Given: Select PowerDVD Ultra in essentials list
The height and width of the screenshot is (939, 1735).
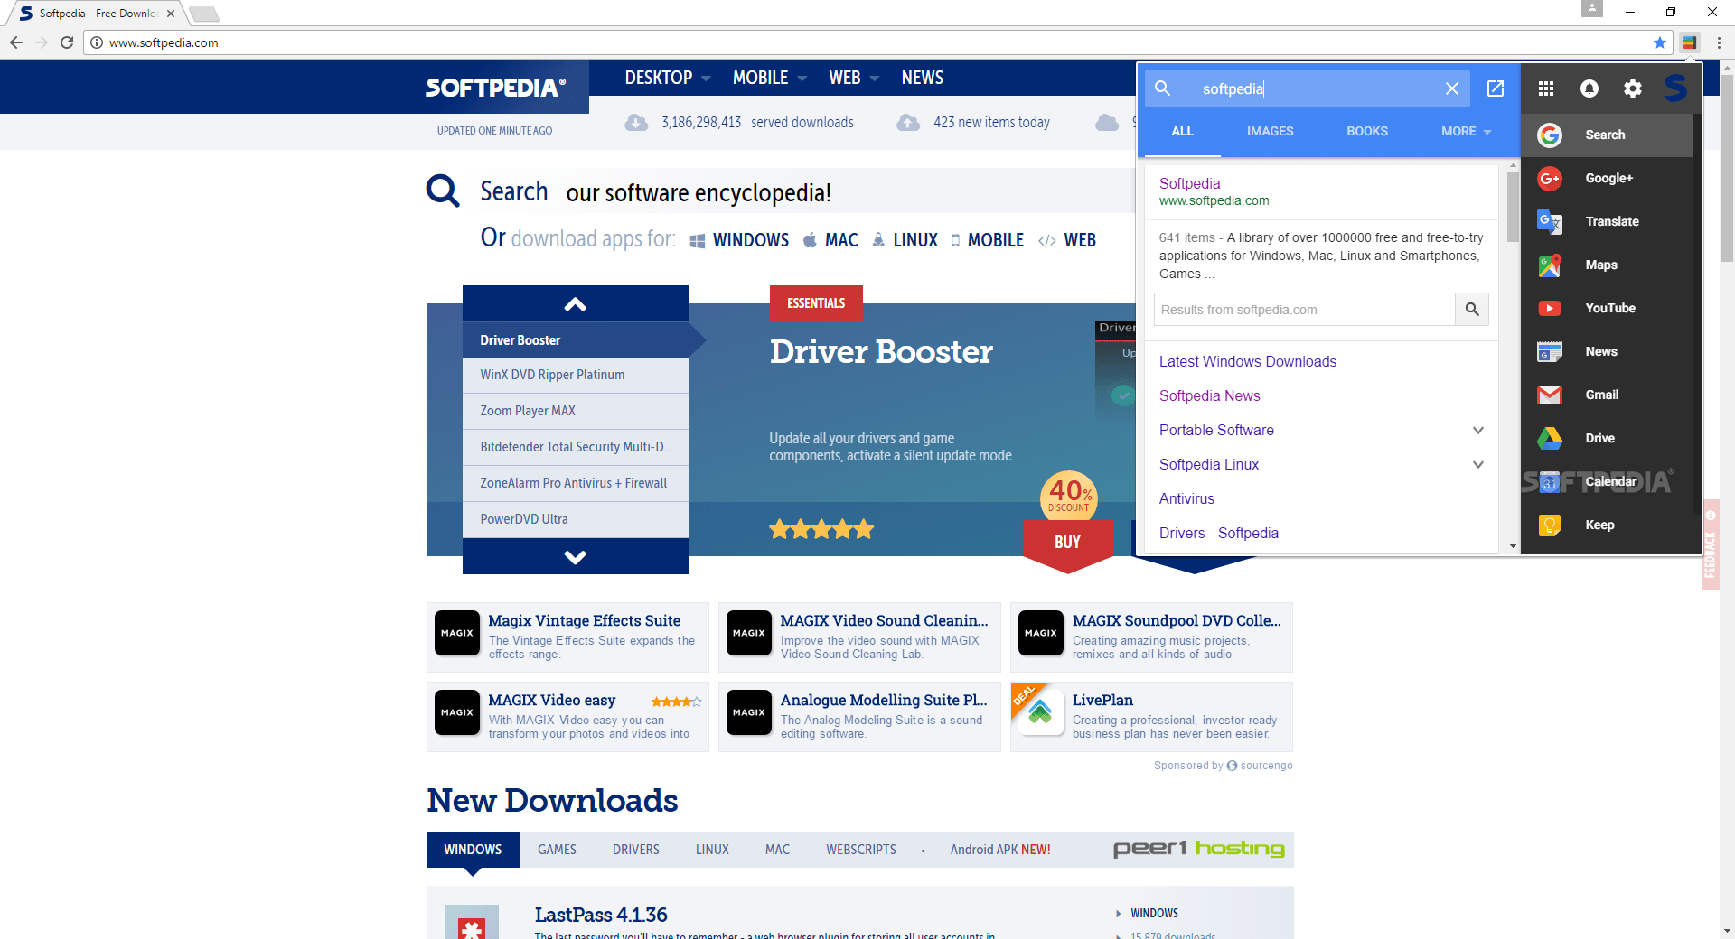Looking at the screenshot, I should (x=576, y=519).
